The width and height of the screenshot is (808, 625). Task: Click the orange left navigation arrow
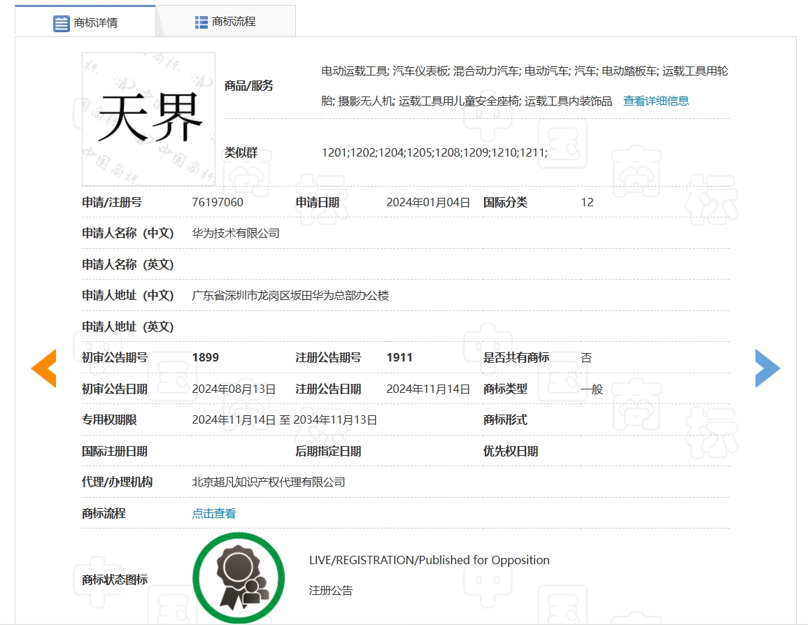[x=43, y=368]
